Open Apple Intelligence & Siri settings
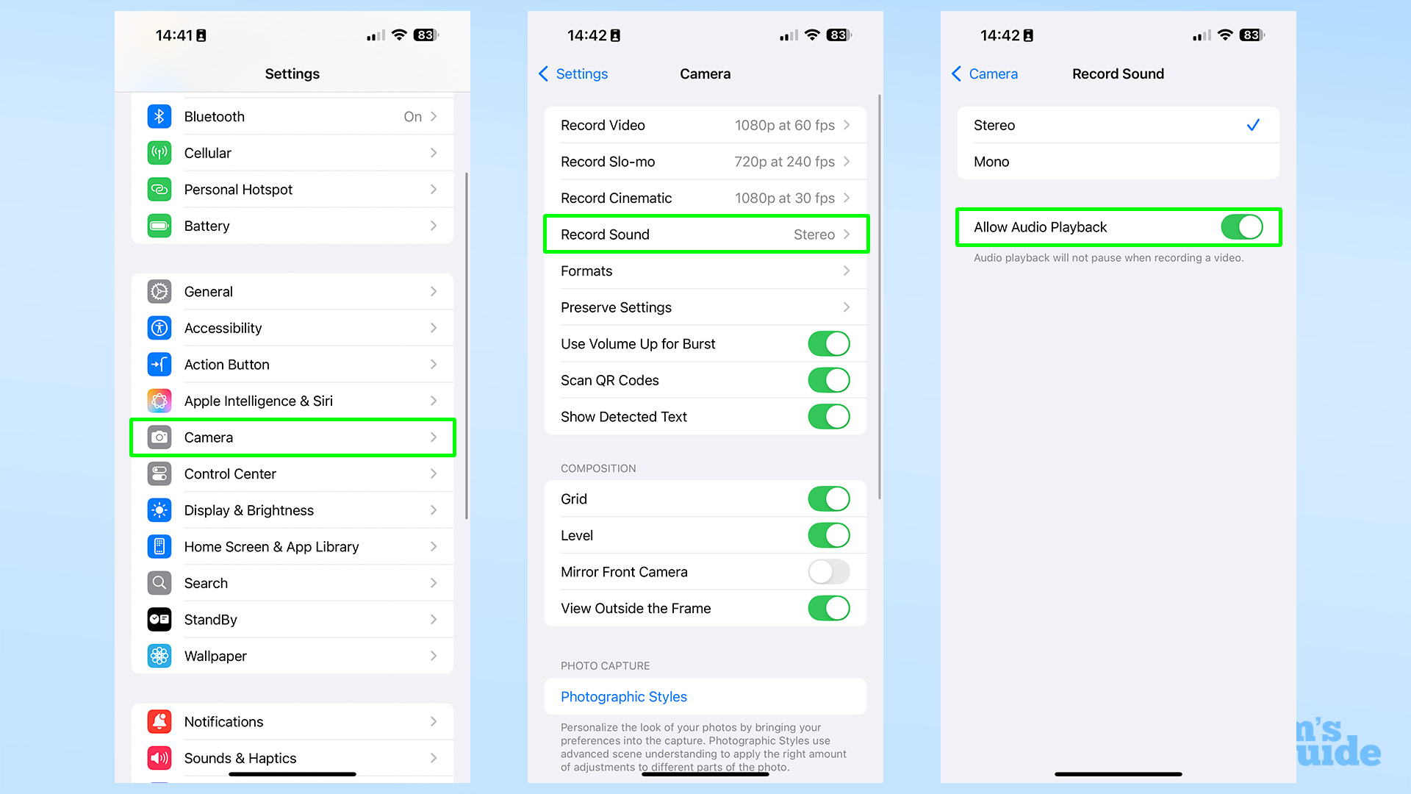Screen dimensions: 1411x794 pos(294,401)
